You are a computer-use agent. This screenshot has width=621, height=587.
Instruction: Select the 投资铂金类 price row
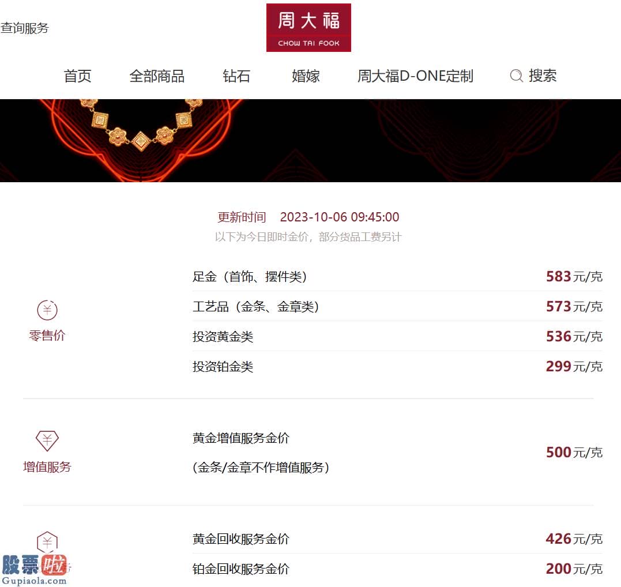click(397, 366)
